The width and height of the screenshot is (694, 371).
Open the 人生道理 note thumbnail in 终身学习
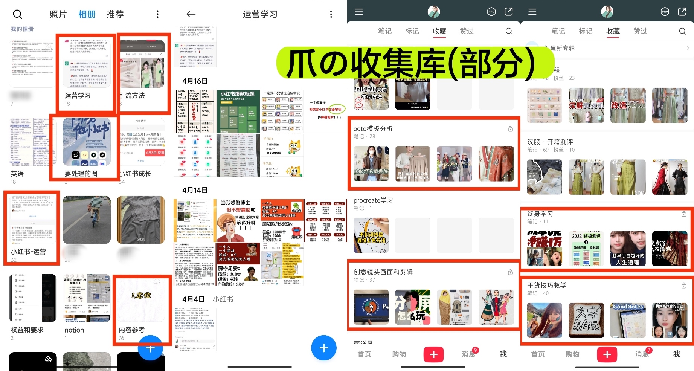(628, 249)
